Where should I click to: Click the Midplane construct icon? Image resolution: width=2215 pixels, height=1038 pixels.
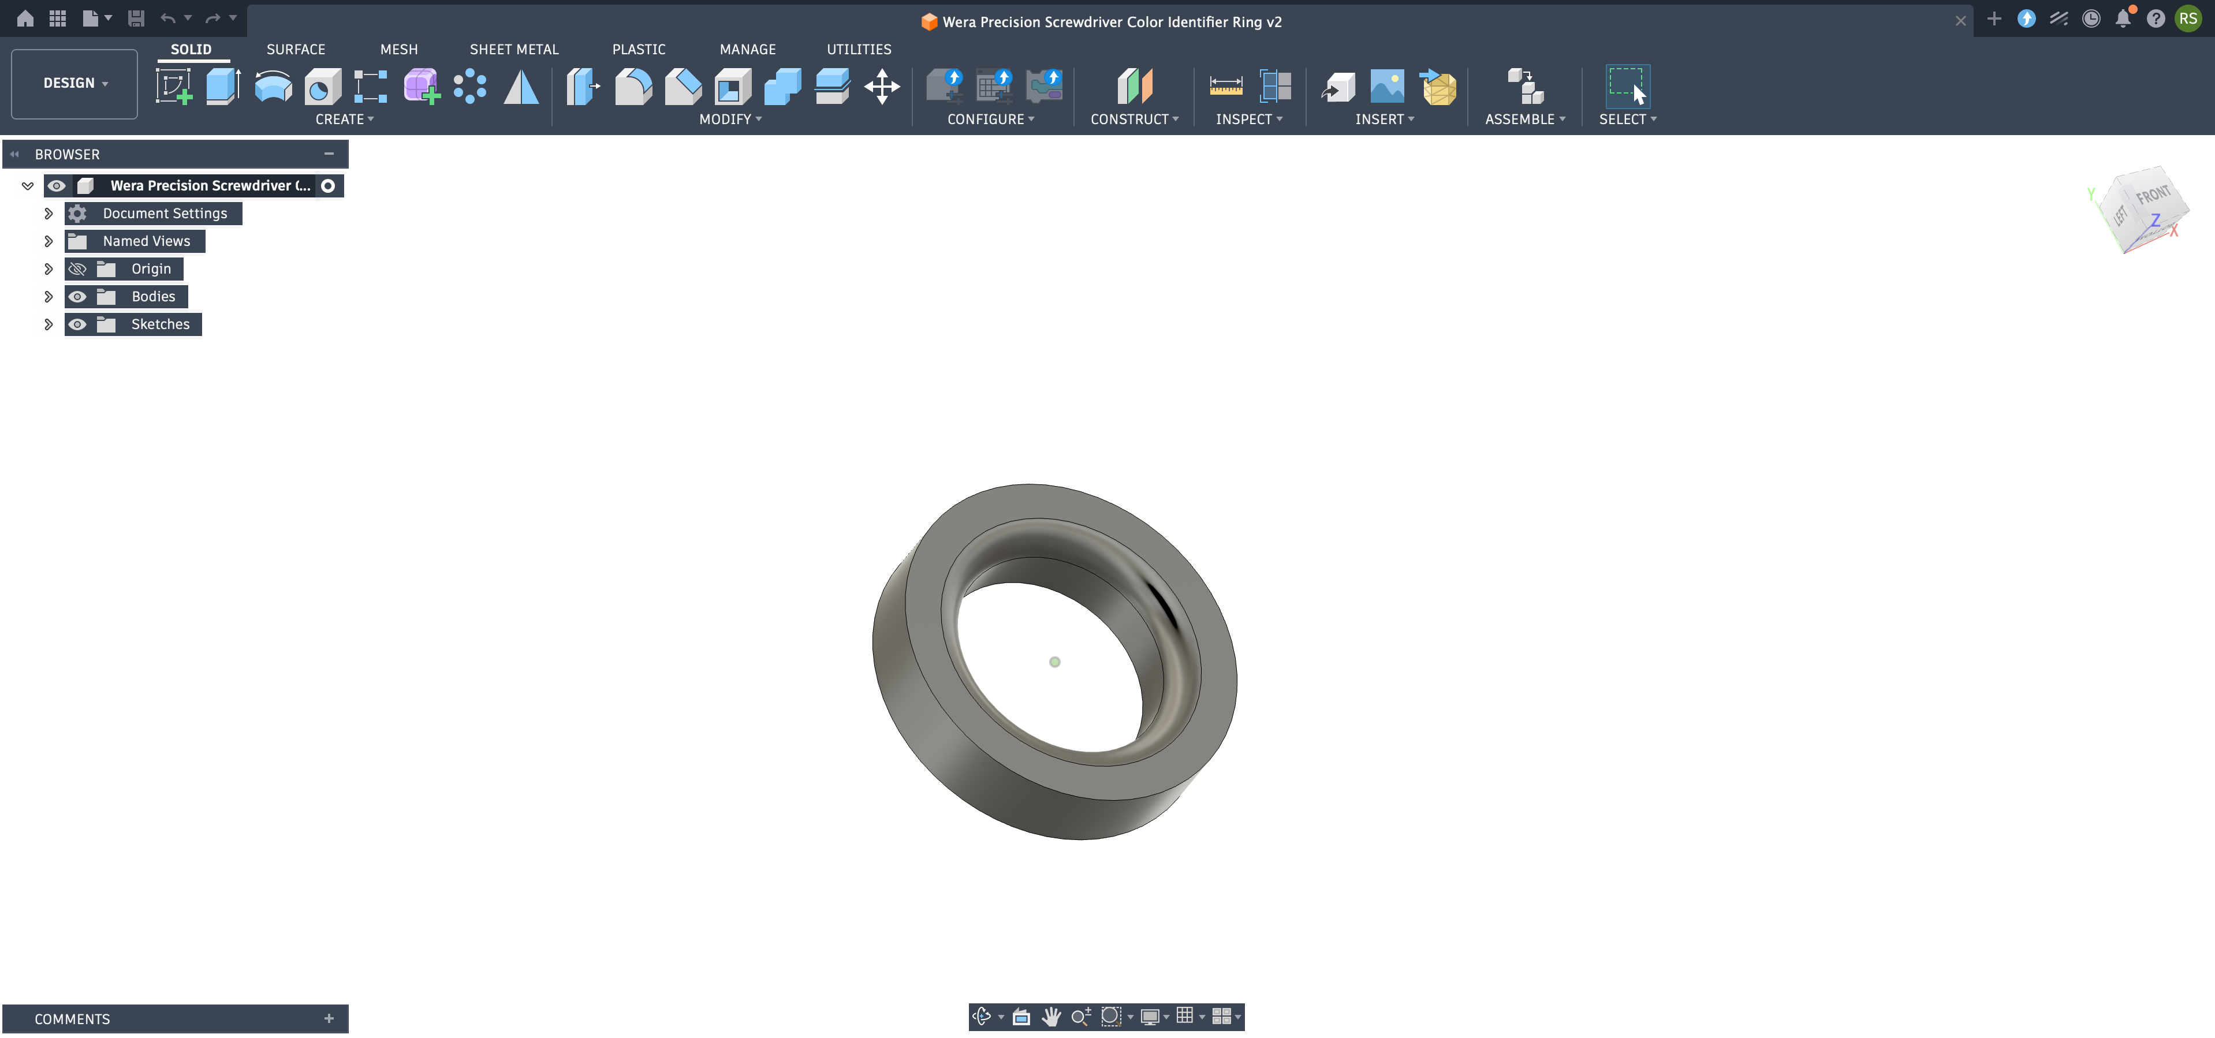click(x=1134, y=86)
